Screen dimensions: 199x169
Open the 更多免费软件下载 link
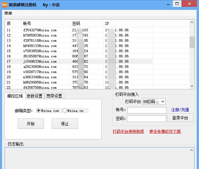click(x=165, y=131)
